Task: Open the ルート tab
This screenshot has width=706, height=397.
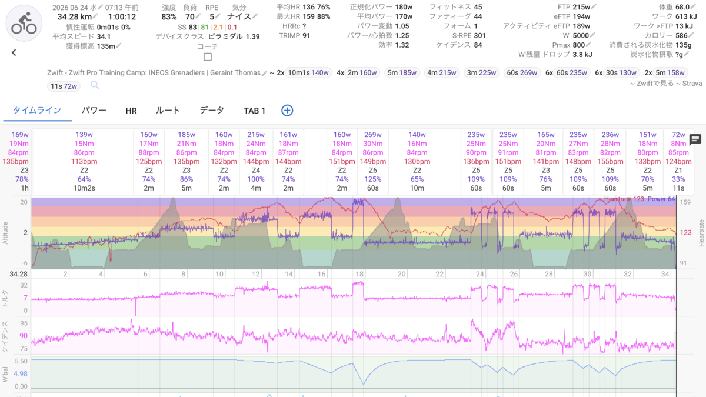Action: pos(168,111)
